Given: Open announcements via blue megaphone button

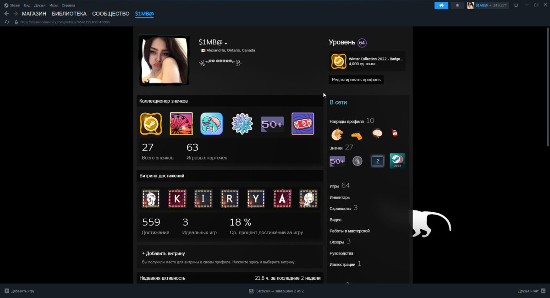Looking at the screenshot, I should click(441, 6).
